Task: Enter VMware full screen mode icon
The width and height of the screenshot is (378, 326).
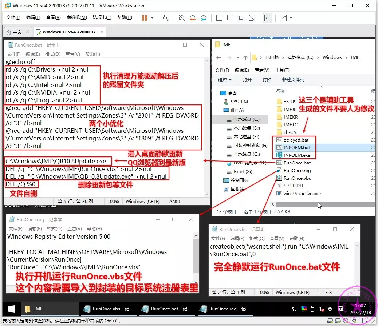Action: pyautogui.click(x=241, y=17)
